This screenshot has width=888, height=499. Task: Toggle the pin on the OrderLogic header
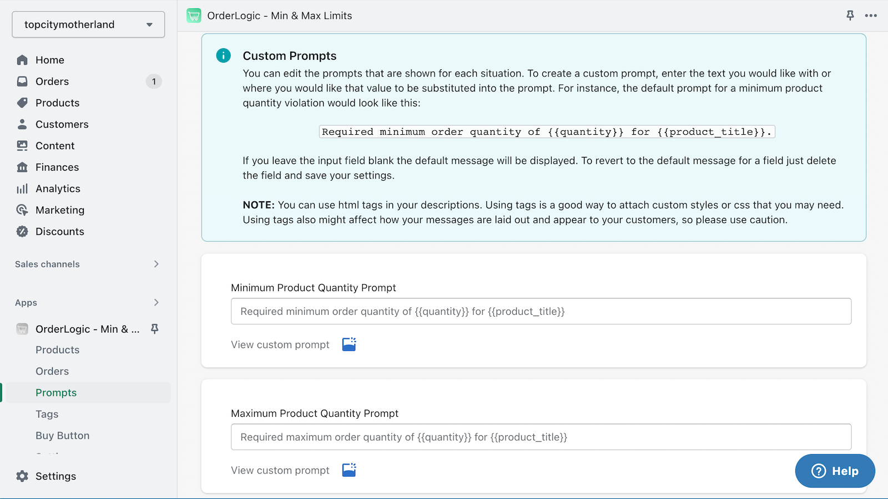pos(850,16)
